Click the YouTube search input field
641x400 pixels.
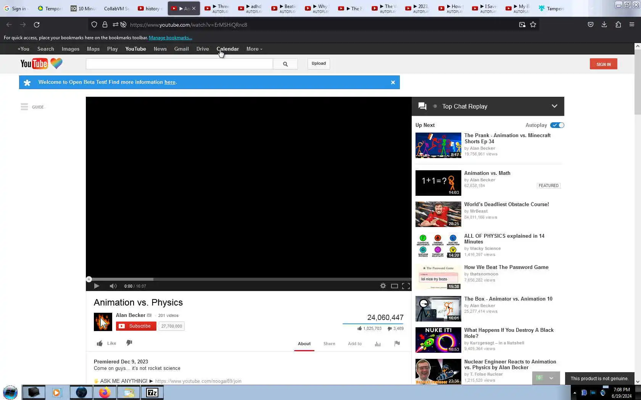(x=179, y=64)
